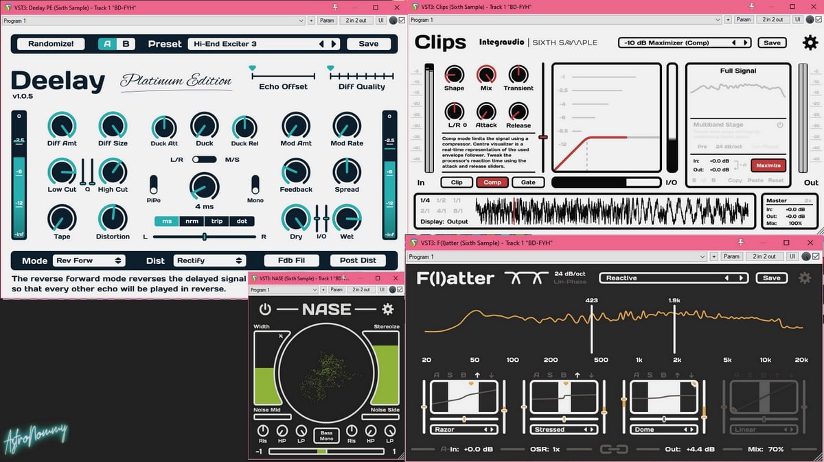Select Deelay ms time mode

(167, 221)
